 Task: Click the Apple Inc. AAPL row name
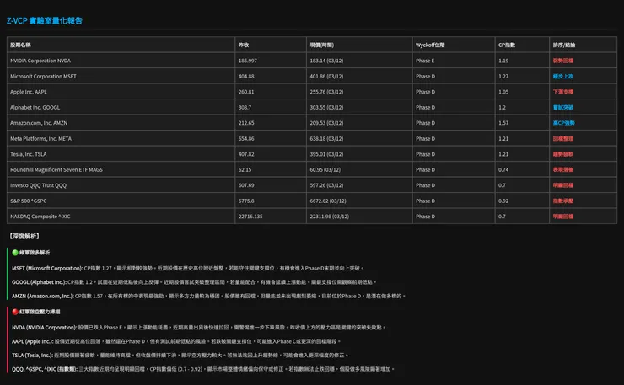click(x=29, y=92)
